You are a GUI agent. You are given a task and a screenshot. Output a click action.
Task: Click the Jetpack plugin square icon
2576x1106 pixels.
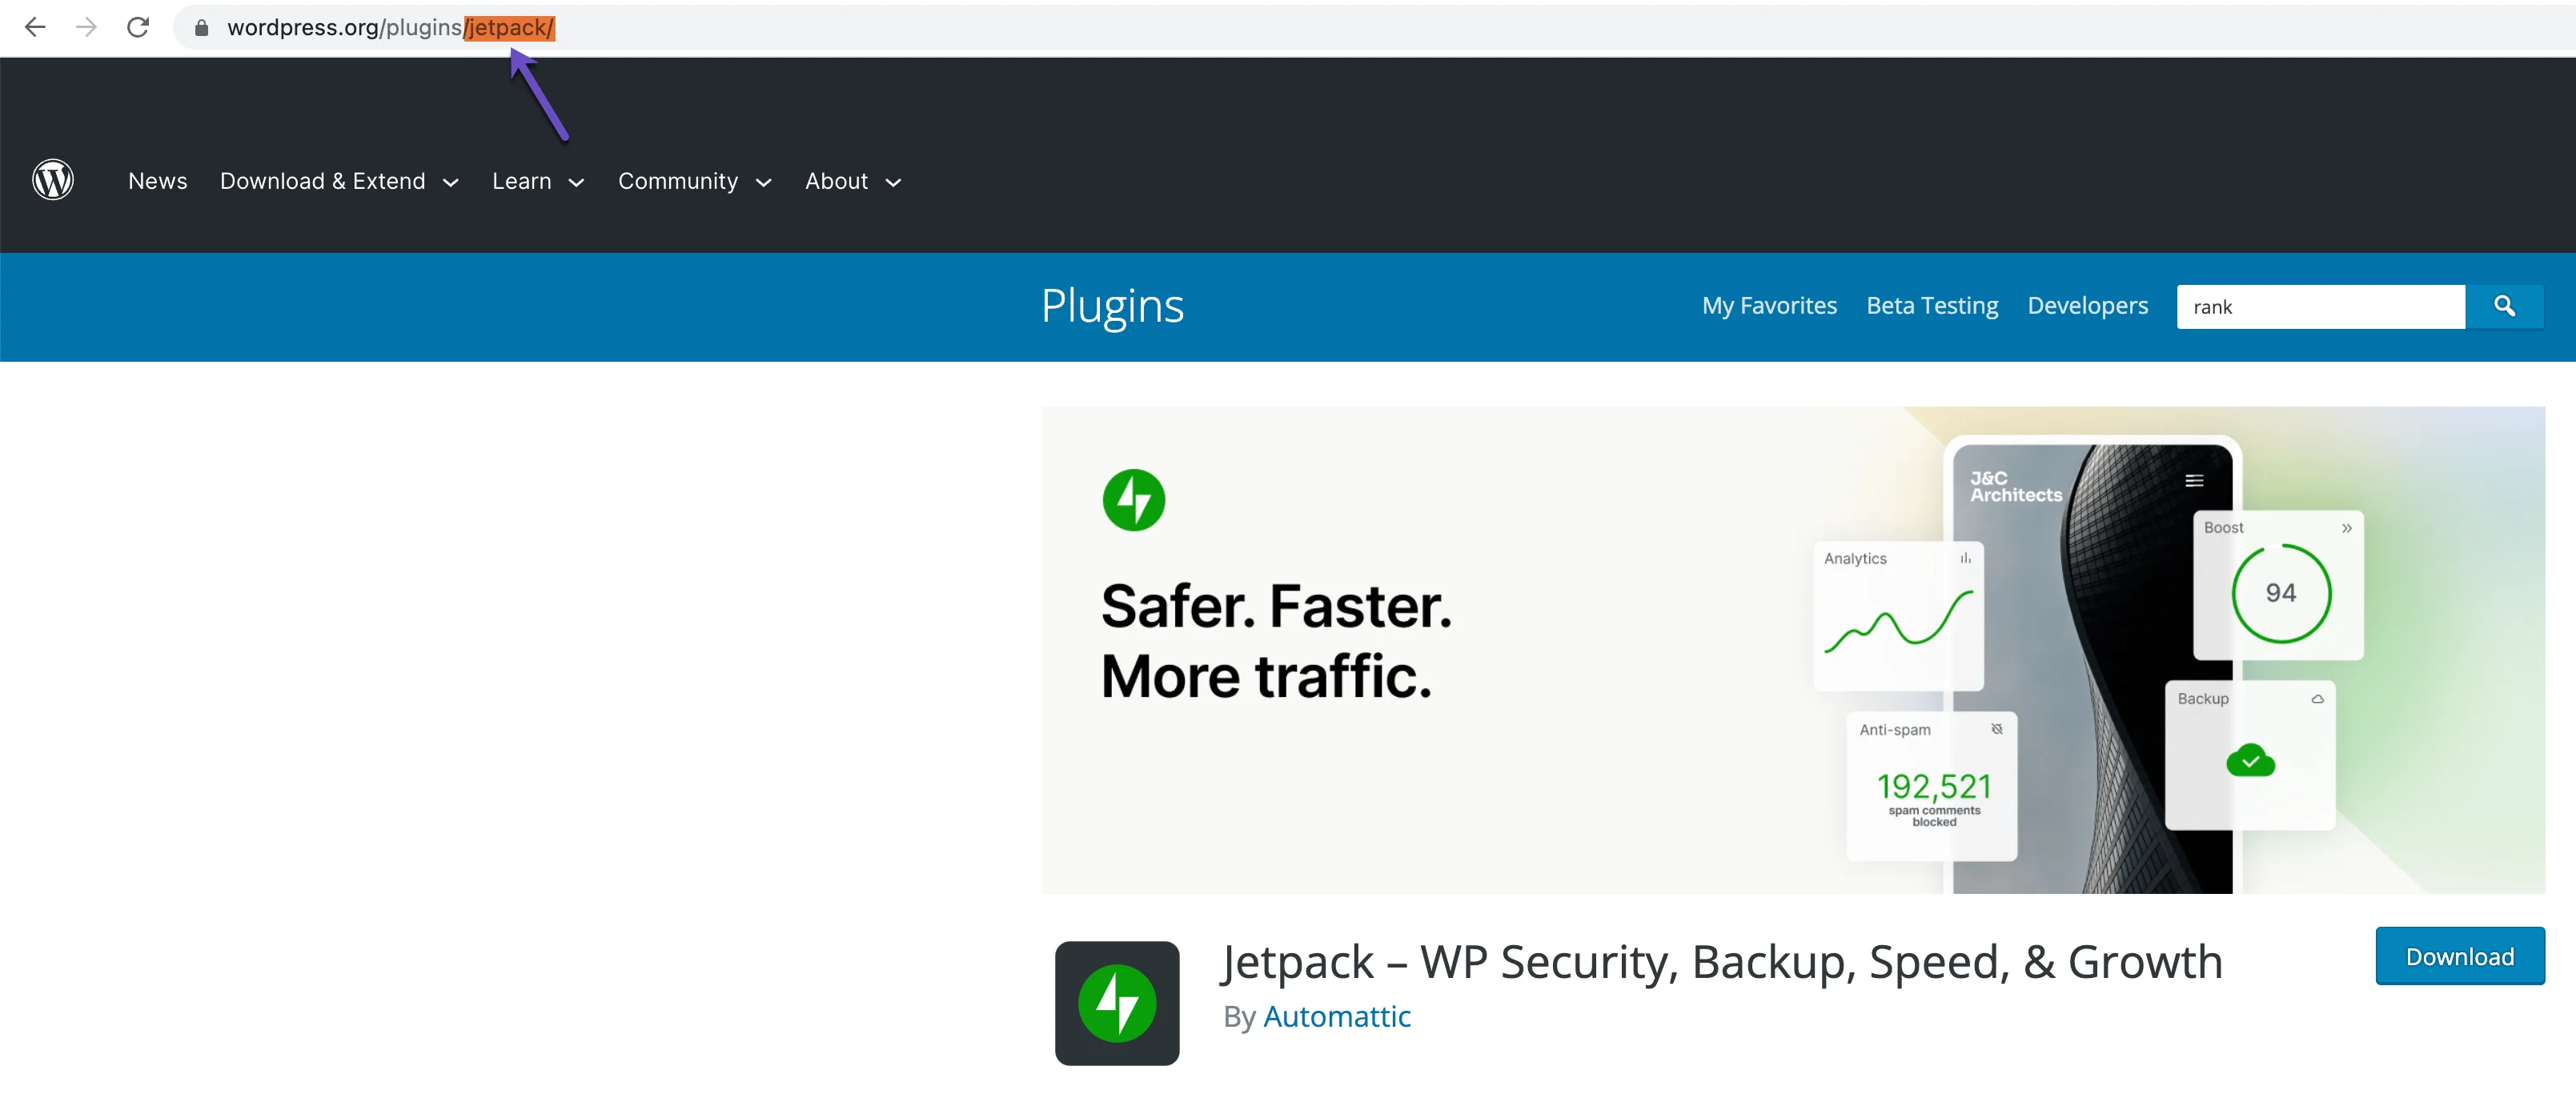pyautogui.click(x=1116, y=1002)
